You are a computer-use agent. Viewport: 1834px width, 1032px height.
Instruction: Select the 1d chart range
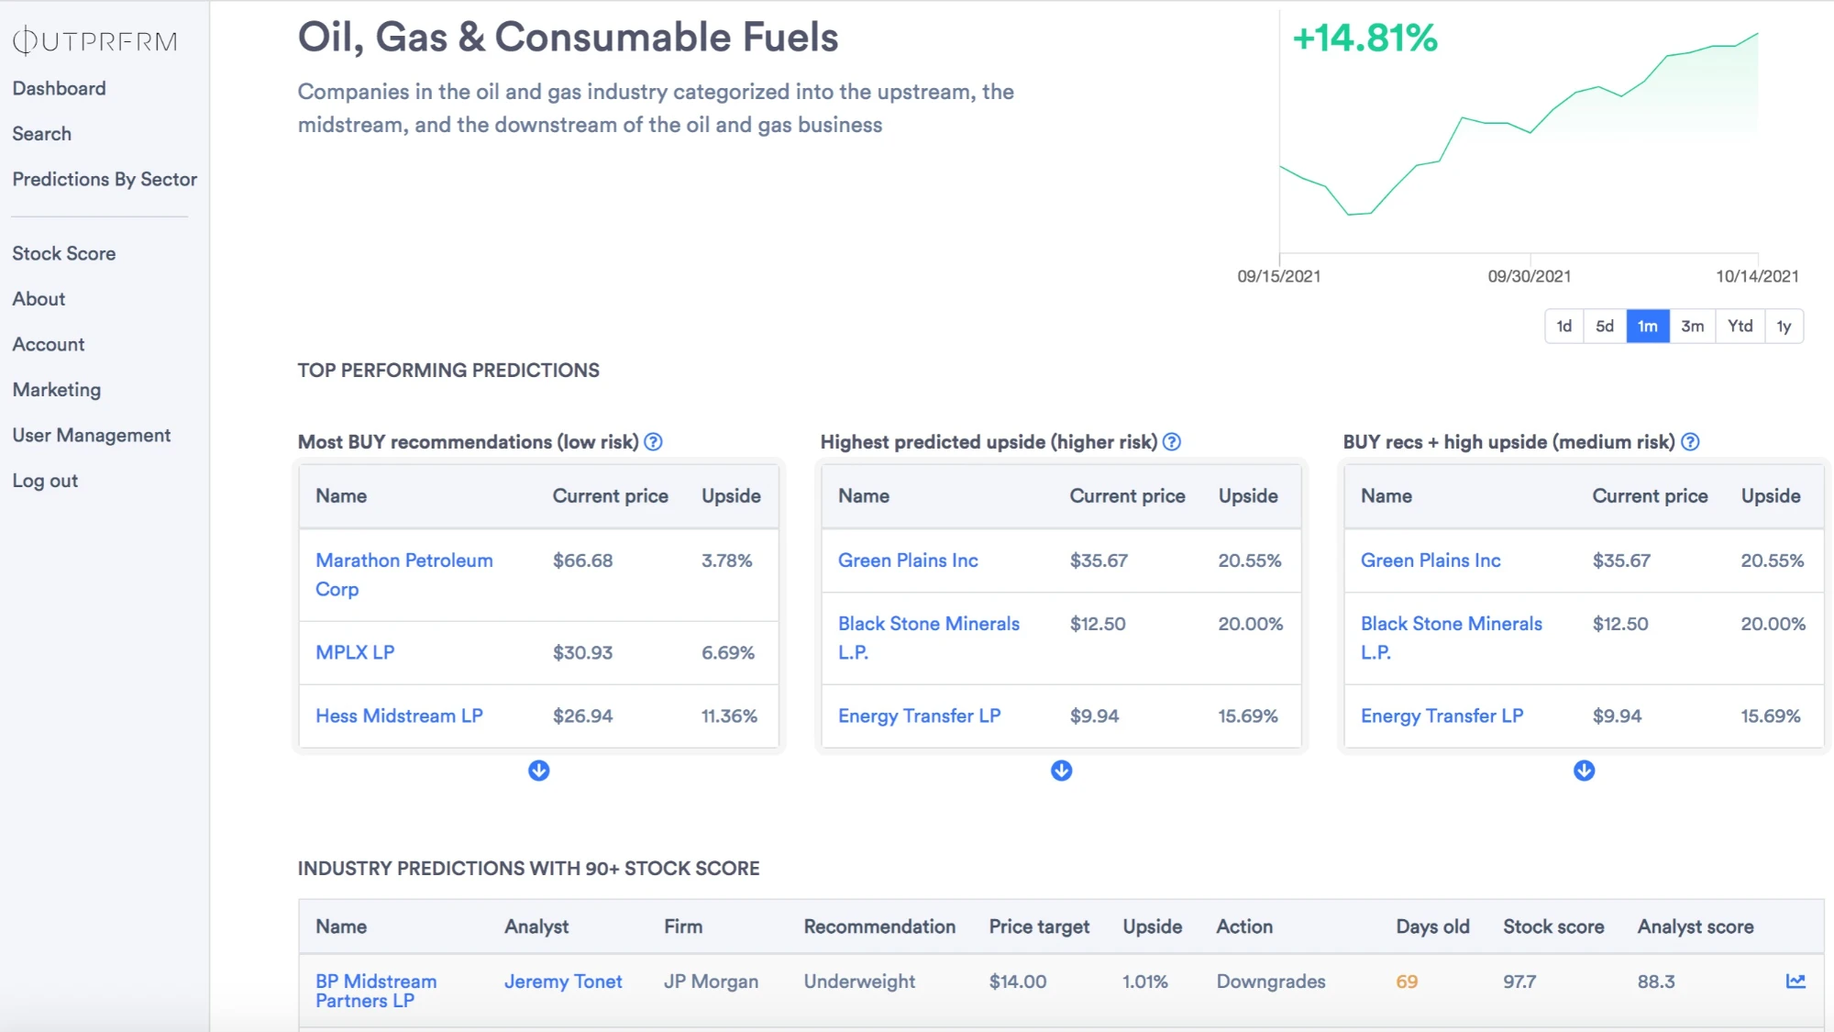(x=1563, y=327)
